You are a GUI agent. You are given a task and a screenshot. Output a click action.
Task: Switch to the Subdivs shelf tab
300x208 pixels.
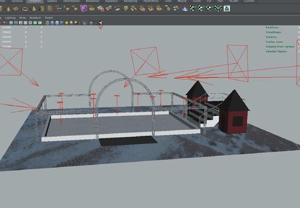52,1
